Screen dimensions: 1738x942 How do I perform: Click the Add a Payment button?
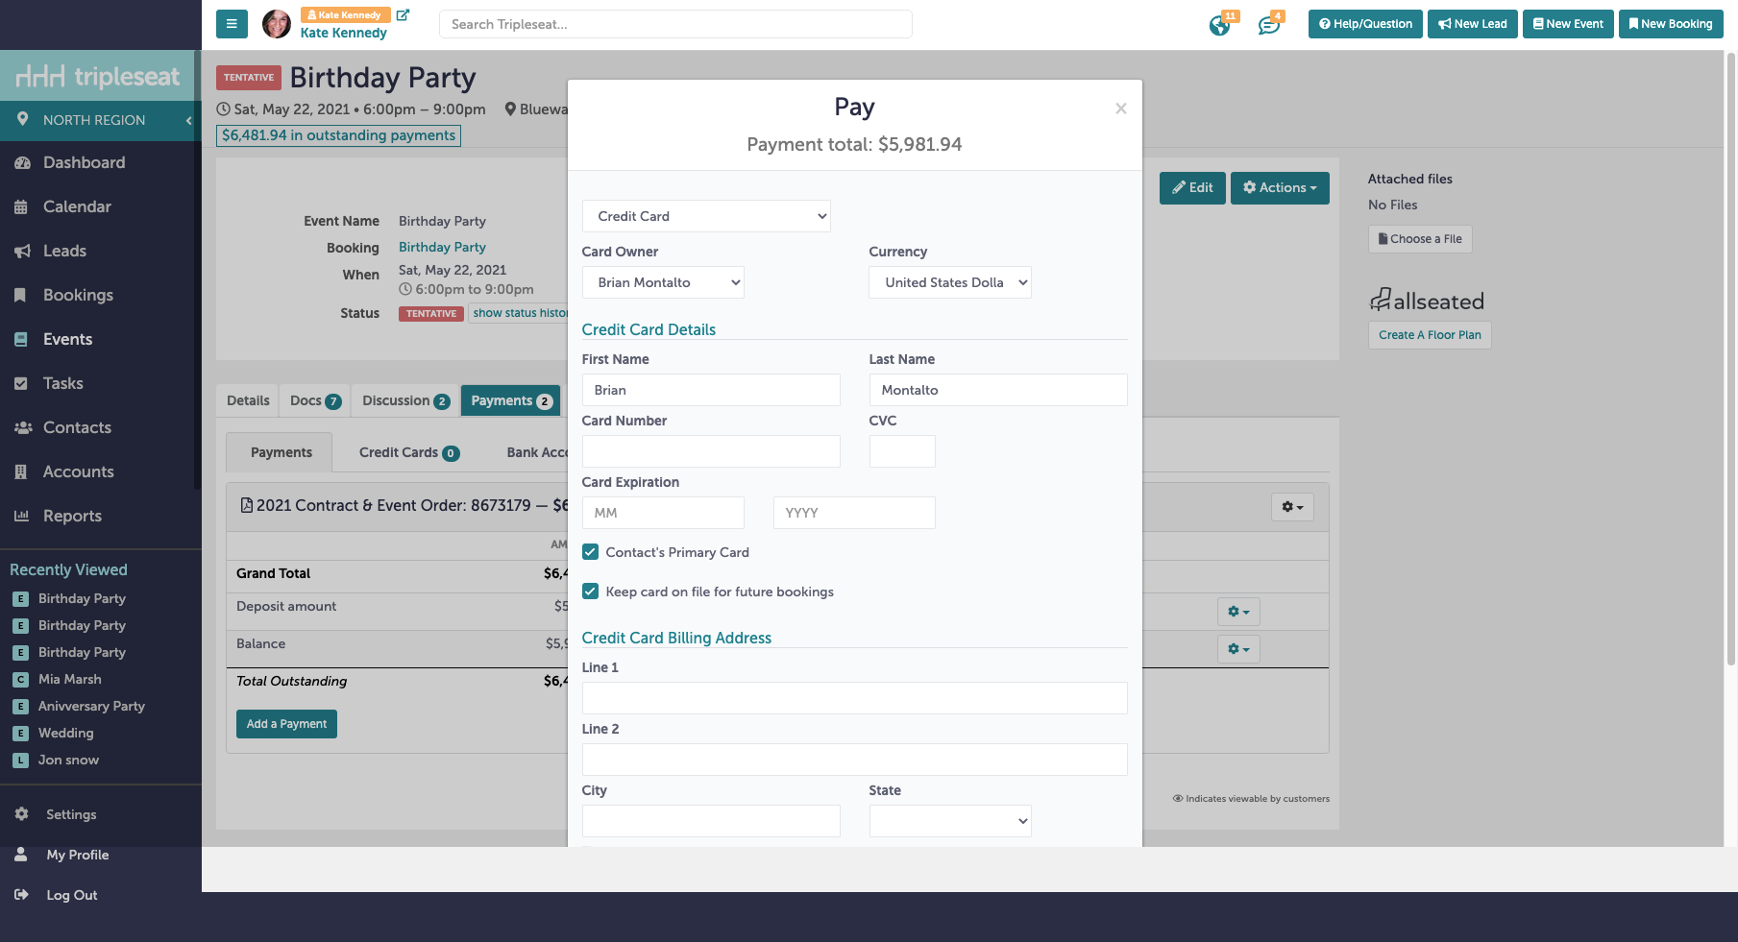(x=286, y=724)
